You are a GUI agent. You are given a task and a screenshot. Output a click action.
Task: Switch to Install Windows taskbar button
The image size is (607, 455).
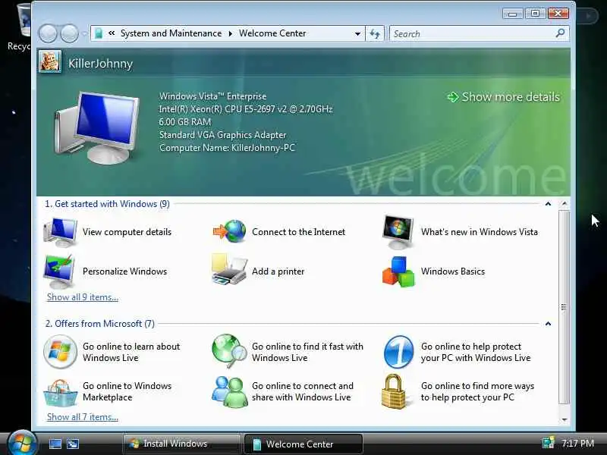[181, 444]
